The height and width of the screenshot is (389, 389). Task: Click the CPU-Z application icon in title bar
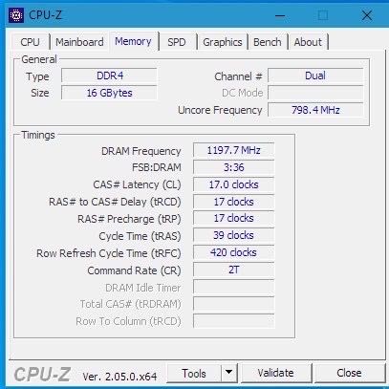click(x=16, y=15)
